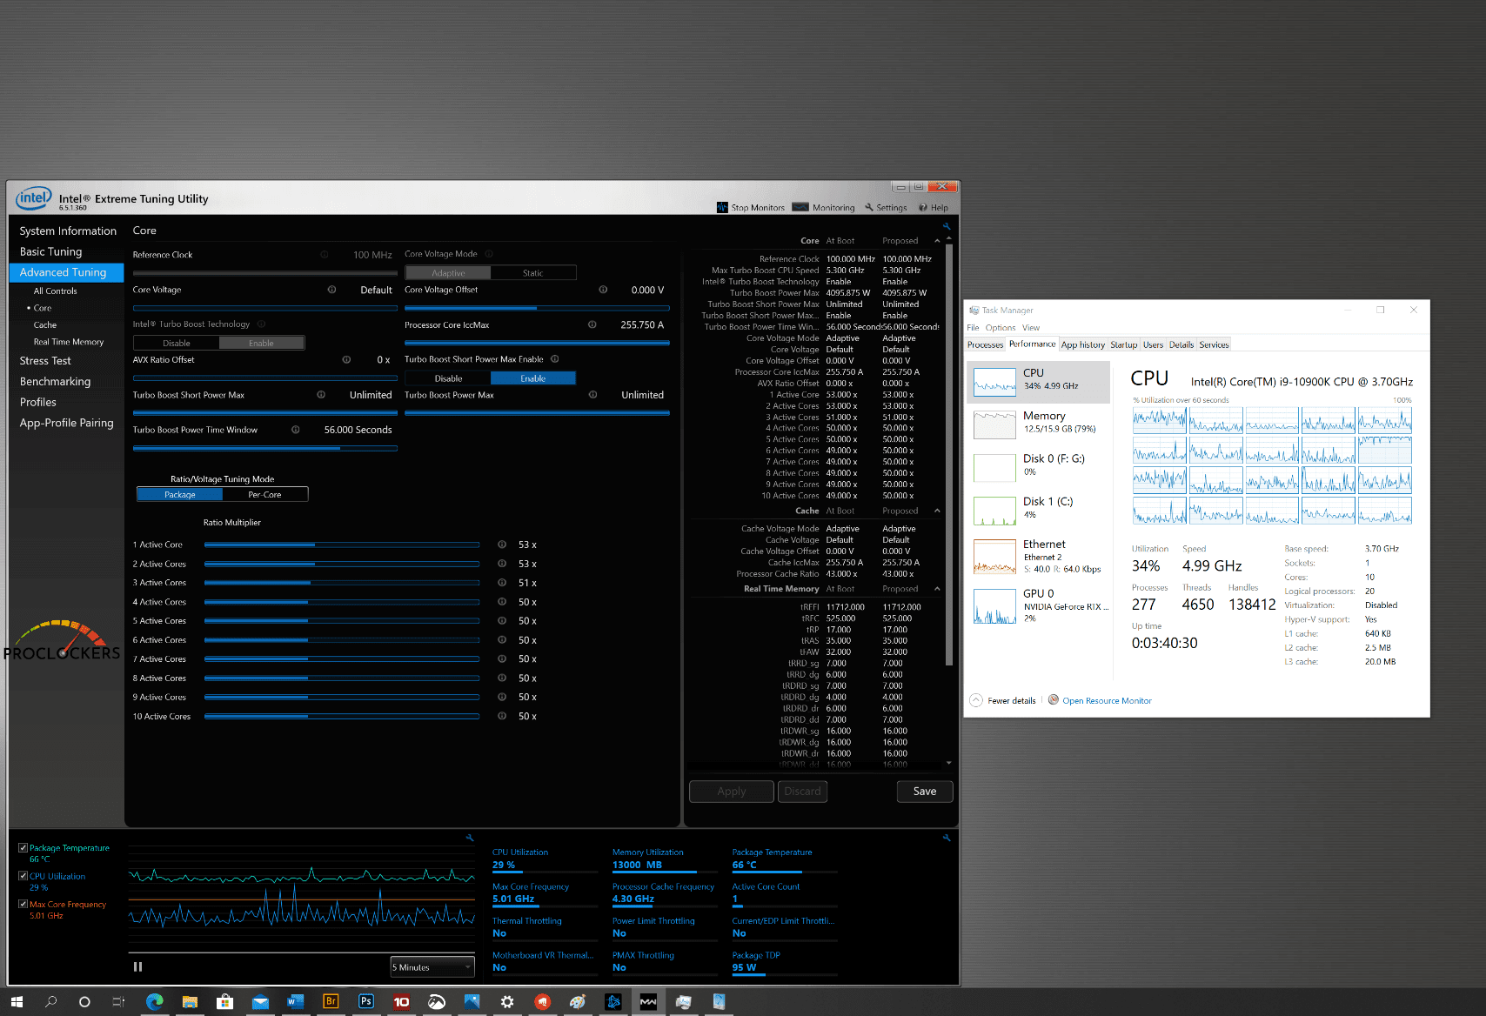Open Profiles section in sidebar
The image size is (1486, 1016).
pos(38,402)
